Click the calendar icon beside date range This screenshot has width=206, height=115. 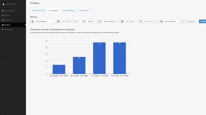pos(58,21)
